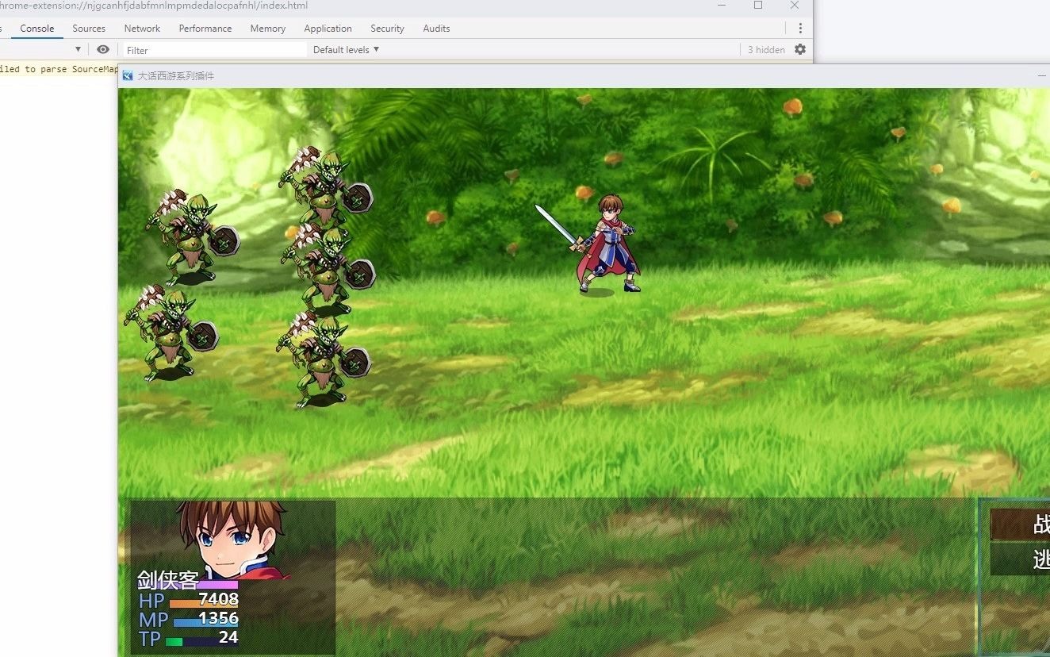
Task: Select the Fight command in battle menu
Action: 1020,524
